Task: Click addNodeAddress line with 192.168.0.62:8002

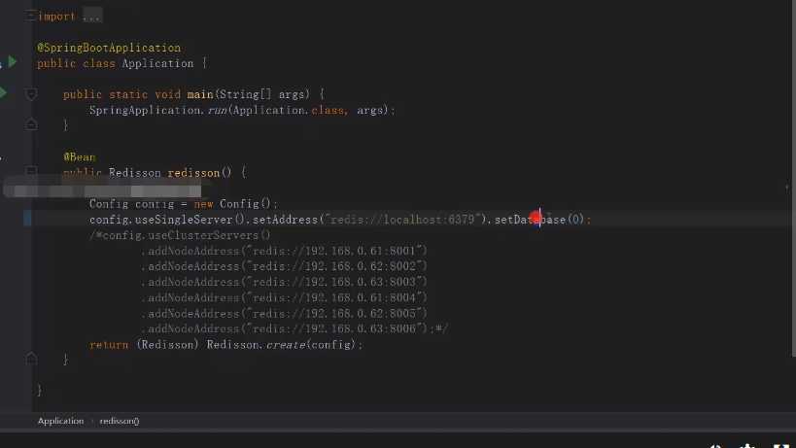Action: (x=284, y=266)
